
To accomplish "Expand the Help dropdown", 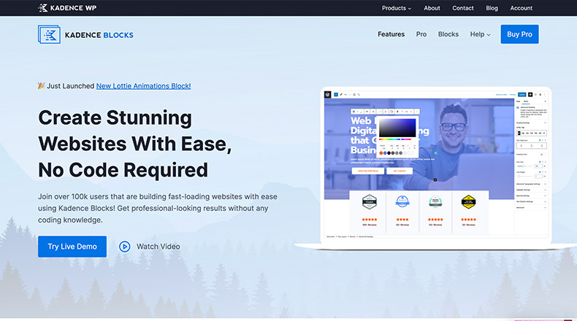I will tap(480, 34).
